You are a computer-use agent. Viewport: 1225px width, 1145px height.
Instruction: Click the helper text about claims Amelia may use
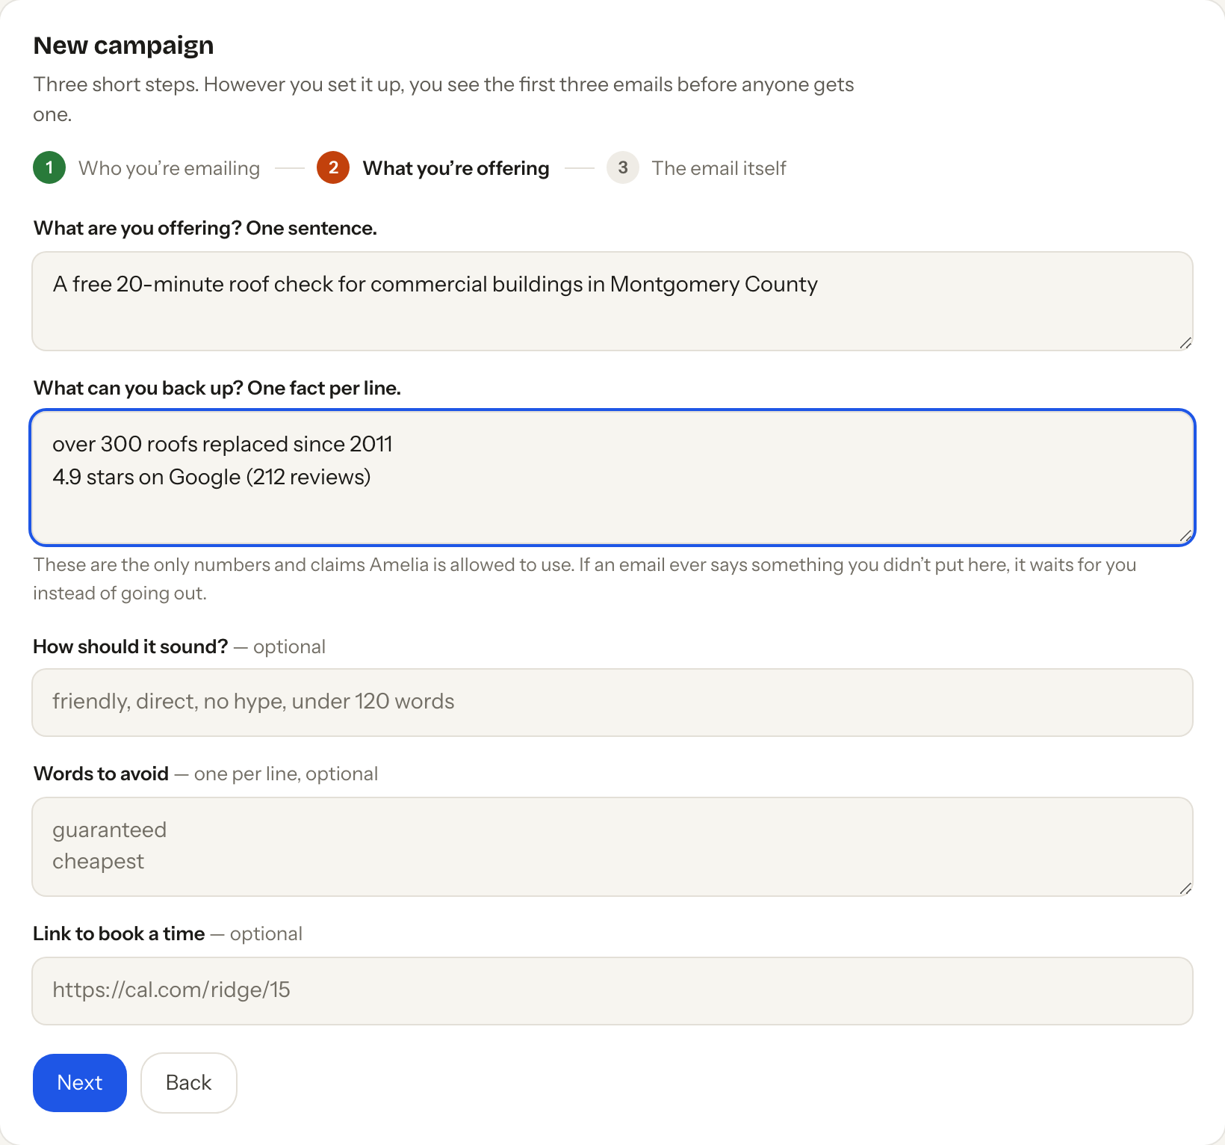click(585, 578)
